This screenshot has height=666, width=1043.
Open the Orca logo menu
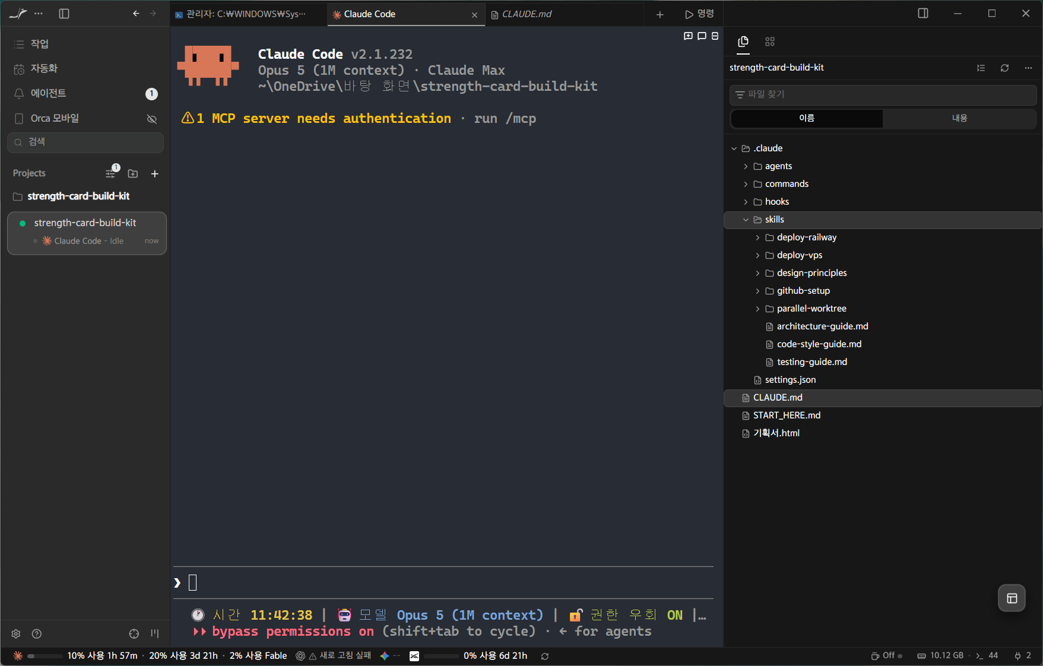click(x=18, y=14)
